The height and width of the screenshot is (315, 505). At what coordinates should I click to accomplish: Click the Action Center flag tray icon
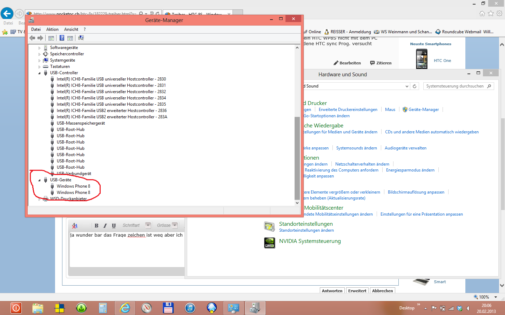[x=434, y=308]
